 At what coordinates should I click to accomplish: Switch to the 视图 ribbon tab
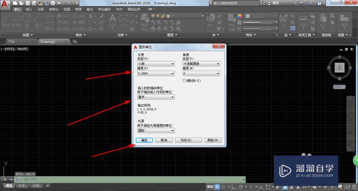tap(67, 9)
